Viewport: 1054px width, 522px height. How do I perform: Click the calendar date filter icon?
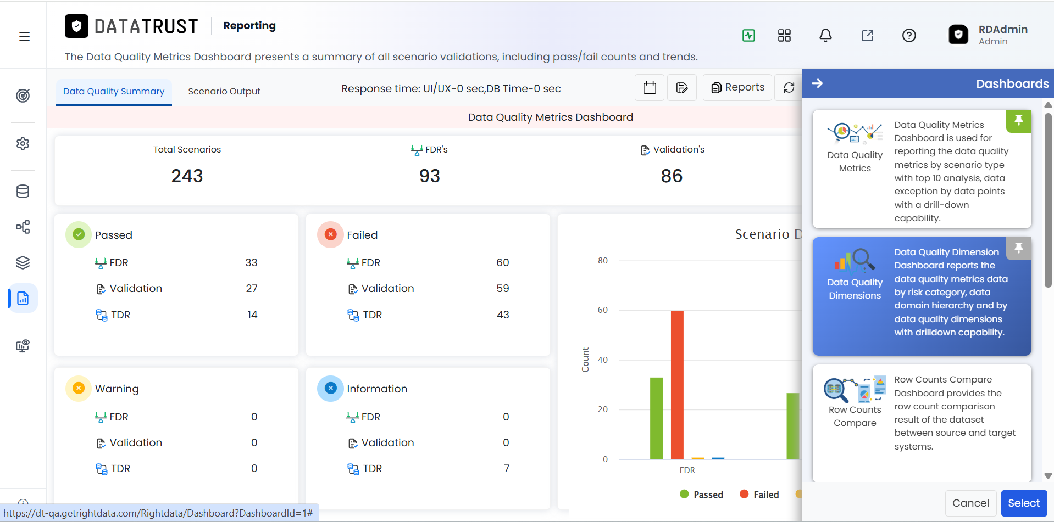click(650, 88)
